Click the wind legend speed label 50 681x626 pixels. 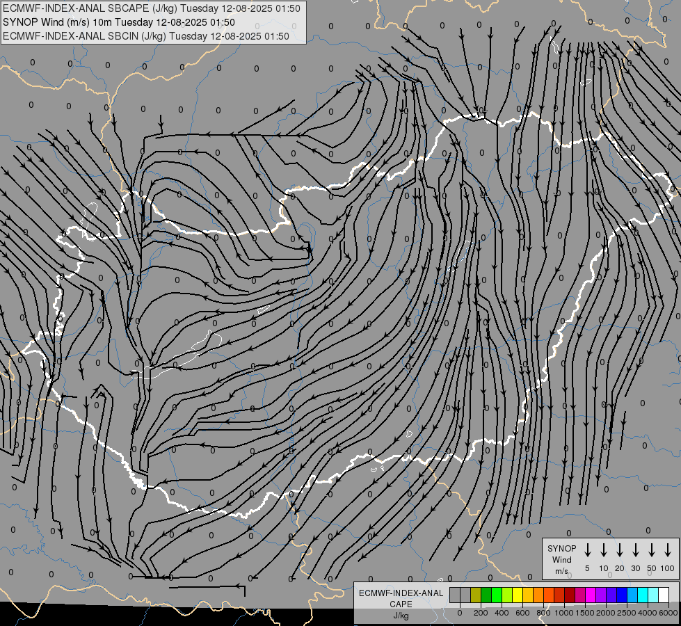652,569
